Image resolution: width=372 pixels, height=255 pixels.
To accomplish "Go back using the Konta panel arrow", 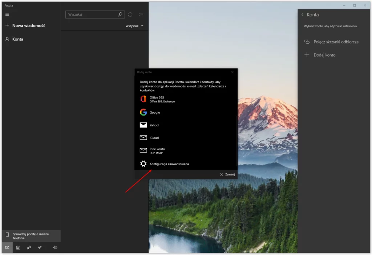I will tap(302, 15).
